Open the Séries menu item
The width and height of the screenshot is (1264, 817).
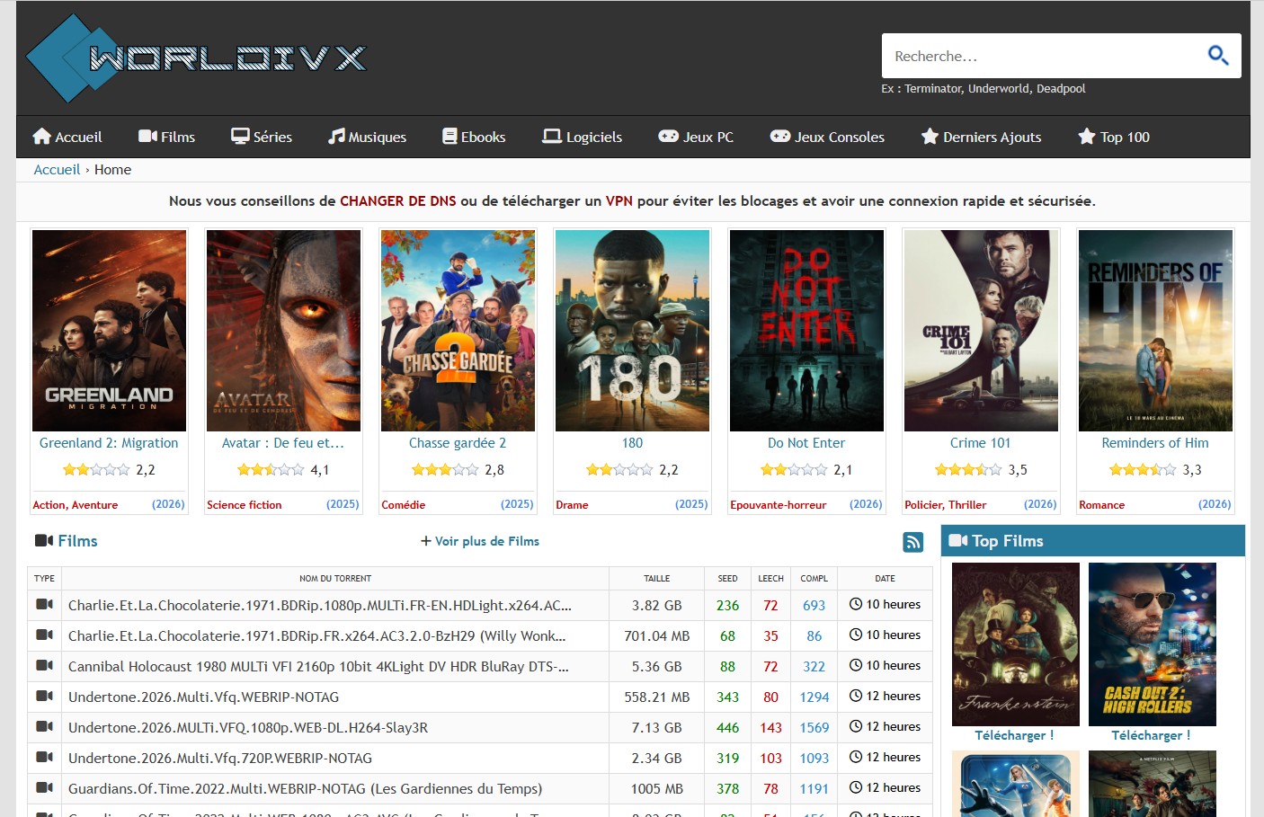click(x=262, y=137)
